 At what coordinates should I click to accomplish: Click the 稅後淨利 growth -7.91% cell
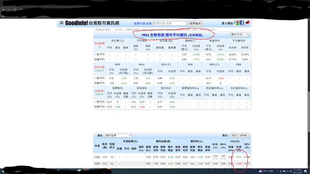pos(221,55)
